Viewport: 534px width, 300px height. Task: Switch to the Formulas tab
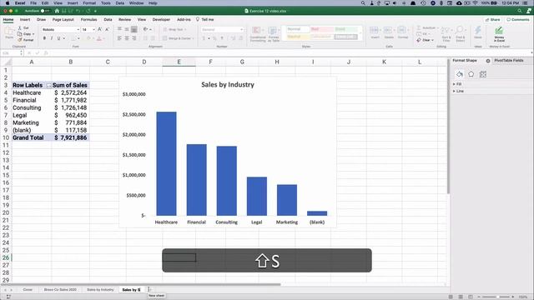89,20
